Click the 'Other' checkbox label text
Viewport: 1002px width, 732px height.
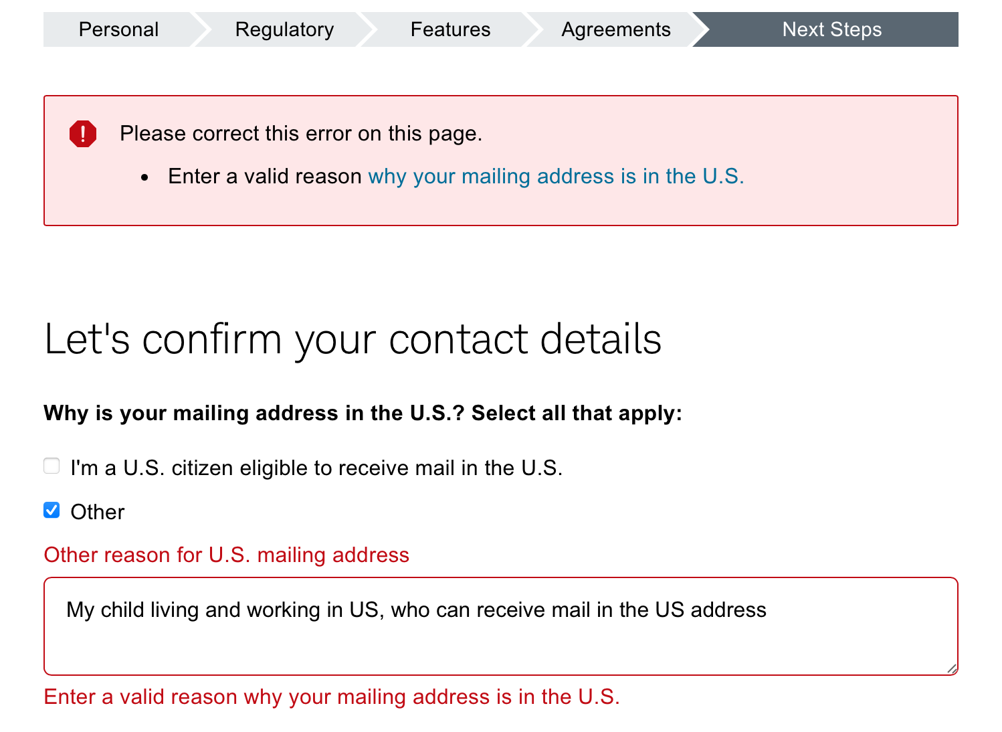(98, 512)
